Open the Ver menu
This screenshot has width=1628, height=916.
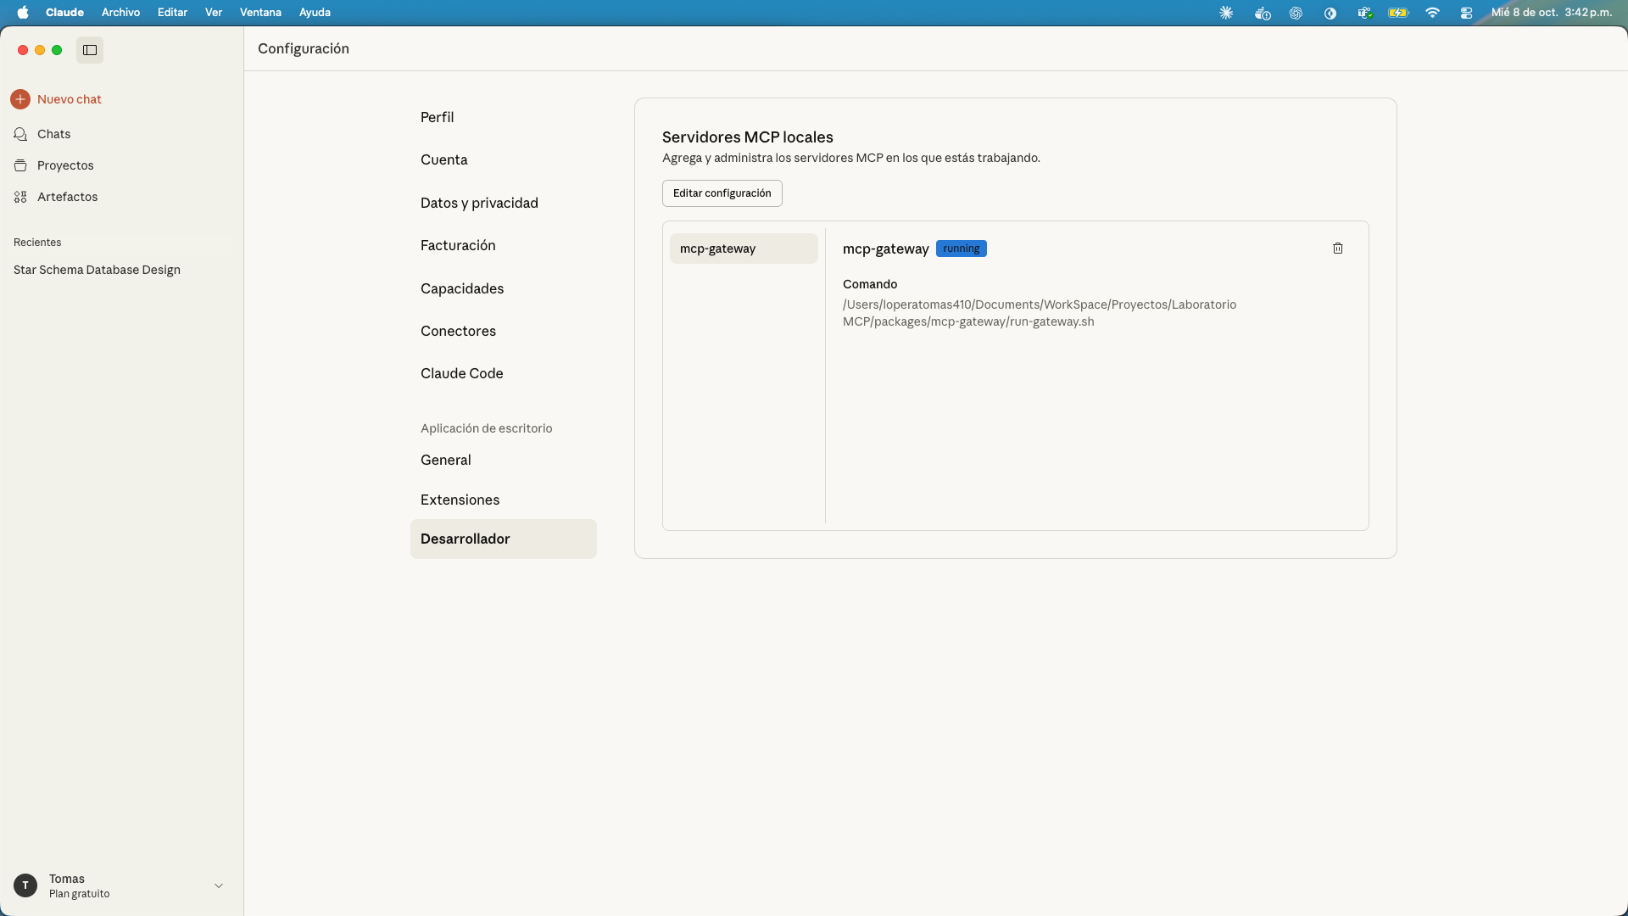point(214,13)
